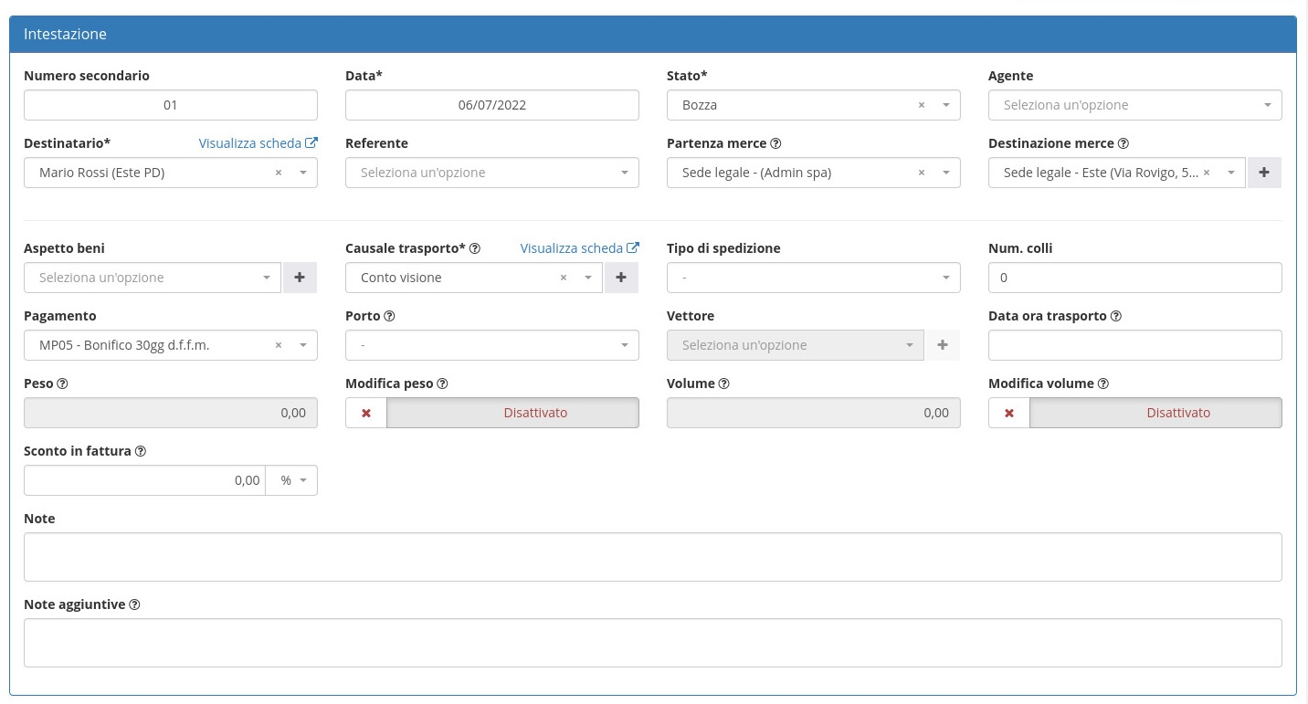Clear the Stato field Bozza value
Screen dimensions: 1308x704
click(922, 105)
